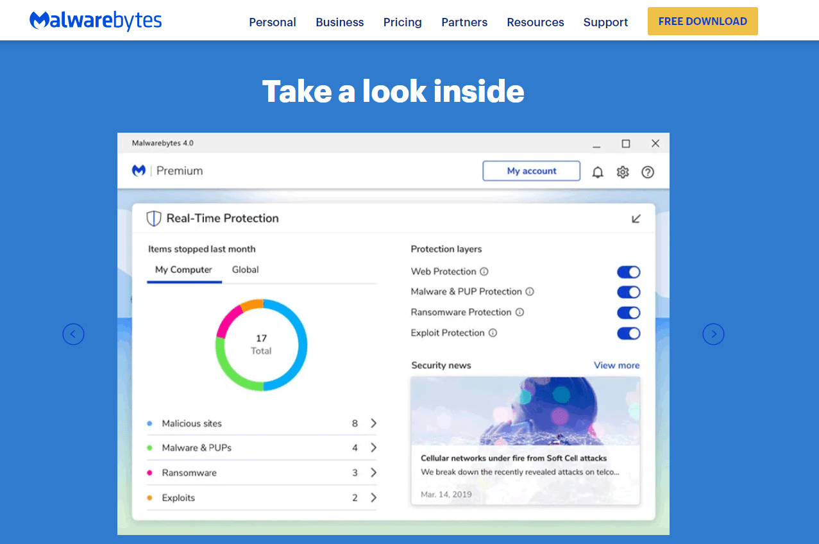Click the Malicious sites label
The image size is (819, 544).
click(192, 424)
